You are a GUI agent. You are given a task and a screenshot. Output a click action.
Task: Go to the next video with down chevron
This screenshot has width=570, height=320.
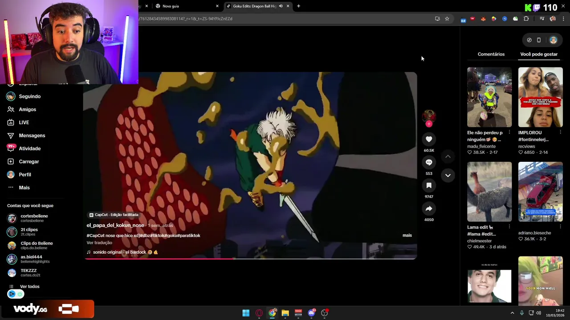[448, 175]
